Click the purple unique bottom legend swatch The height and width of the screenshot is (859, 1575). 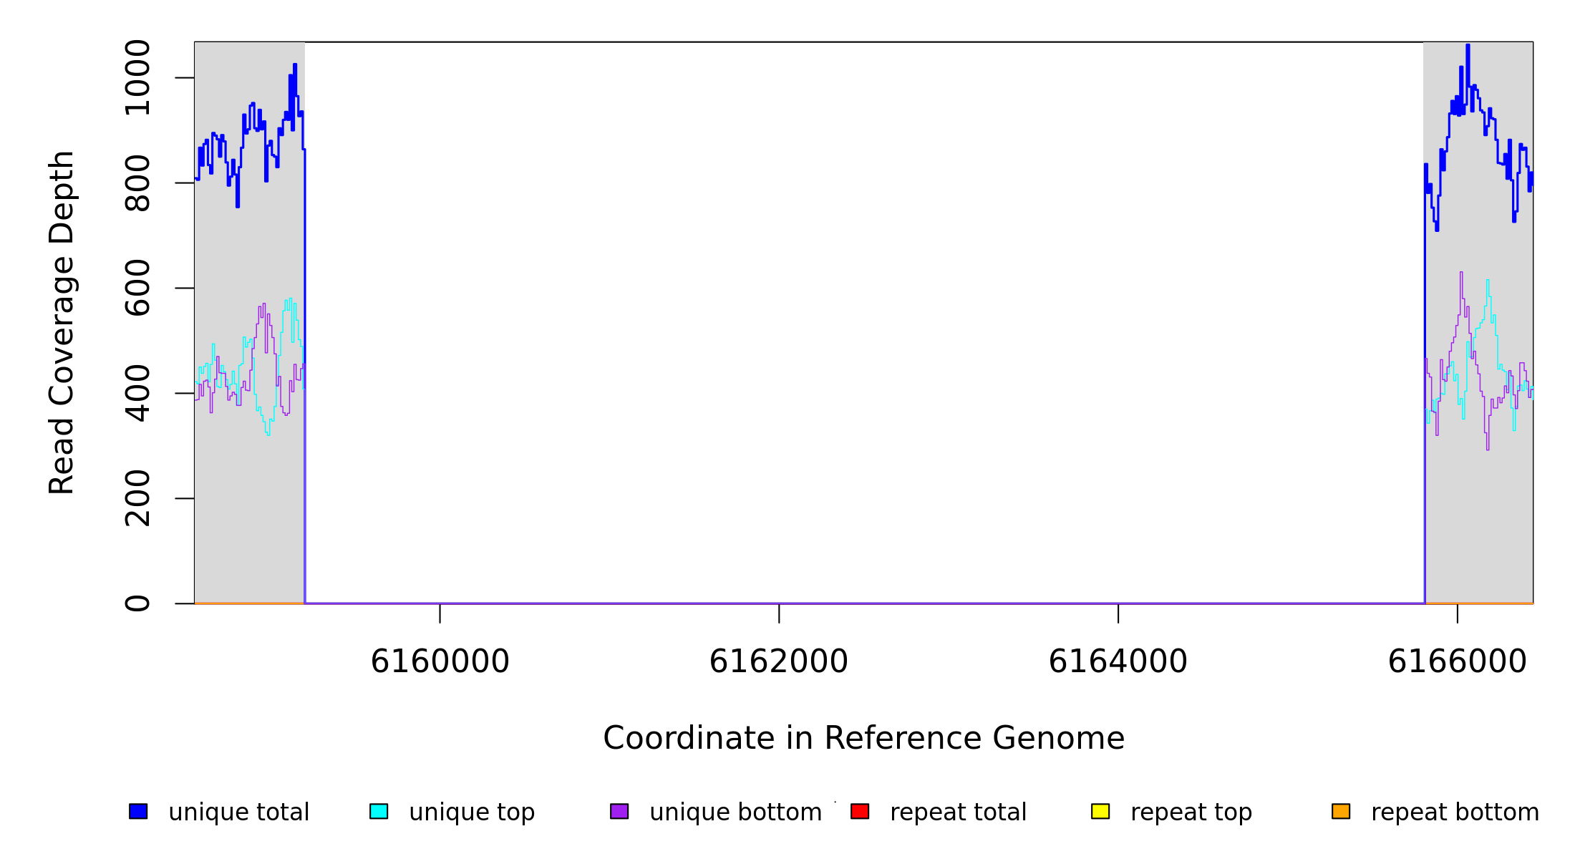(x=619, y=811)
